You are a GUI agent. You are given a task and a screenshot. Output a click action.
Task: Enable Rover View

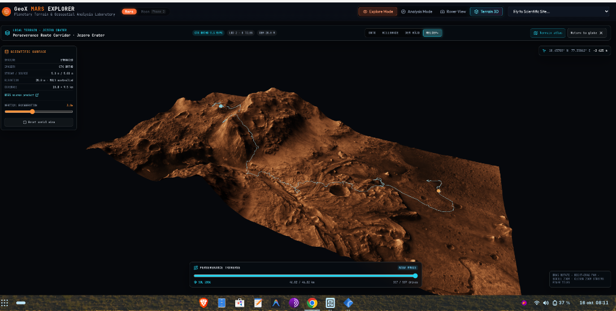pos(453,12)
